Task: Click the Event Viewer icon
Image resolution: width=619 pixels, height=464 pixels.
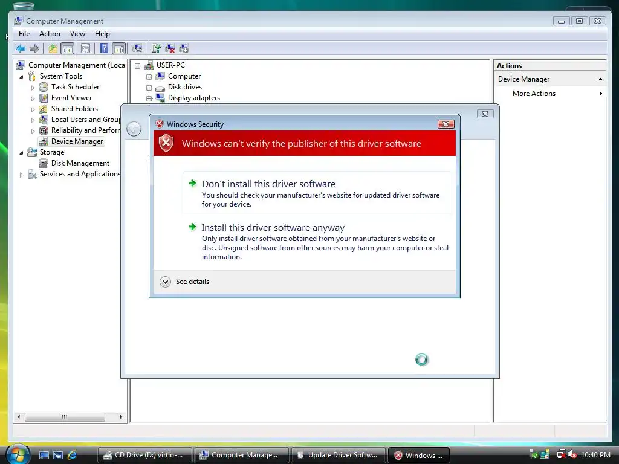Action: click(x=44, y=98)
